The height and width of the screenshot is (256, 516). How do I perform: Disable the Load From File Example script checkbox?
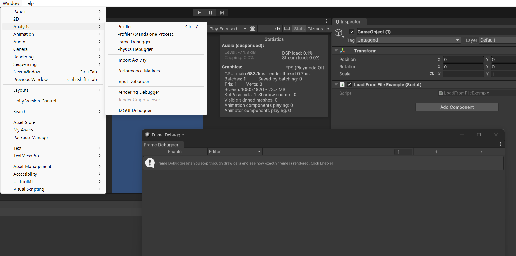[x=349, y=84]
